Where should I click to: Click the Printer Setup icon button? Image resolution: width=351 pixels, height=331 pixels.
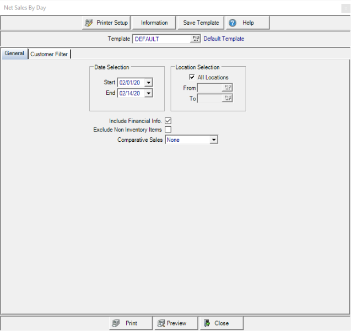click(x=89, y=23)
